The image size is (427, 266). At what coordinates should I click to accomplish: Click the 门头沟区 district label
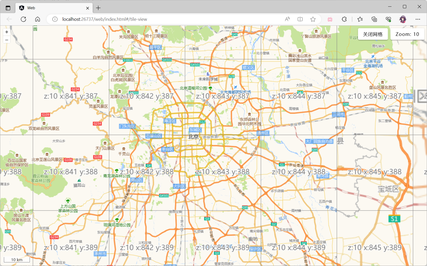[x=127, y=126]
